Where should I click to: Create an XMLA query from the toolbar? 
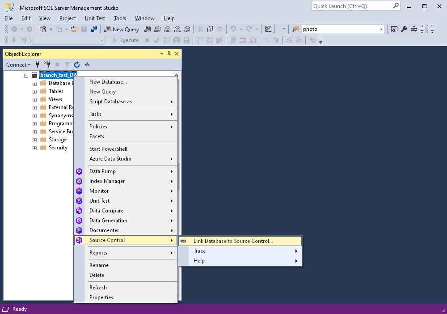(x=177, y=29)
